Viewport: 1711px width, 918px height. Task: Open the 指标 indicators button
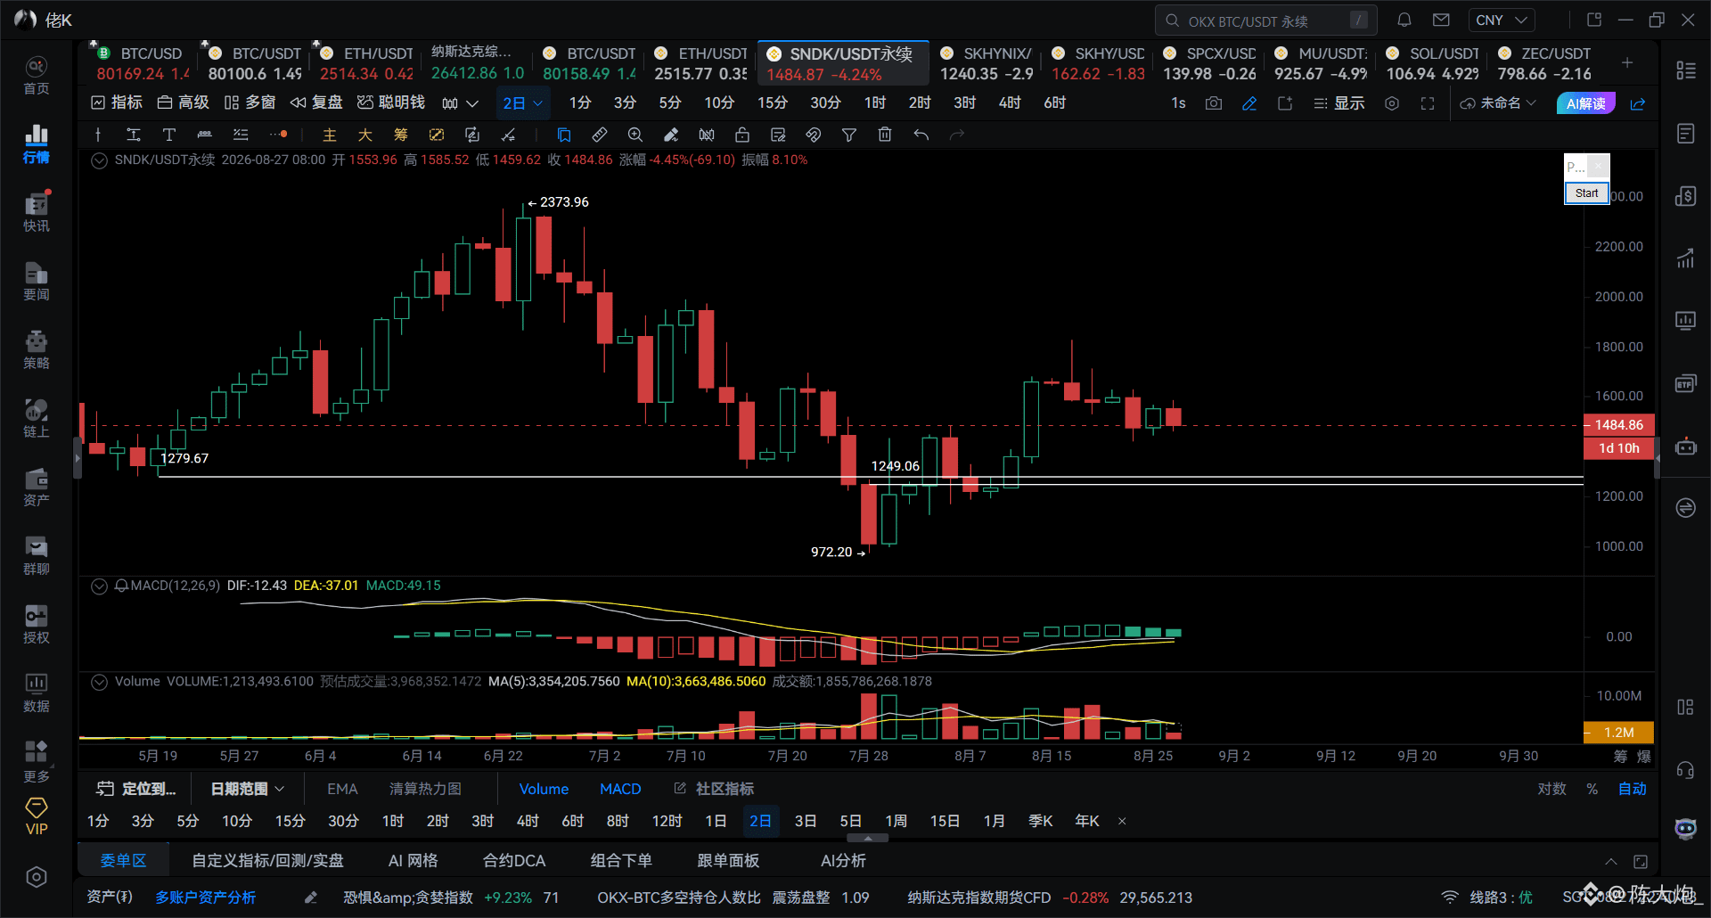pos(117,103)
